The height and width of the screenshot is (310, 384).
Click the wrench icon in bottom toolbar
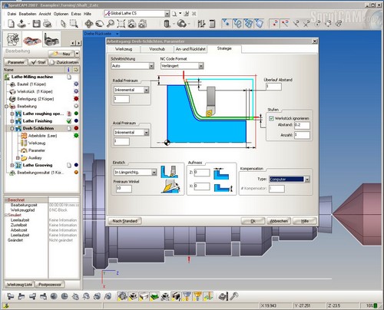[x=234, y=296]
